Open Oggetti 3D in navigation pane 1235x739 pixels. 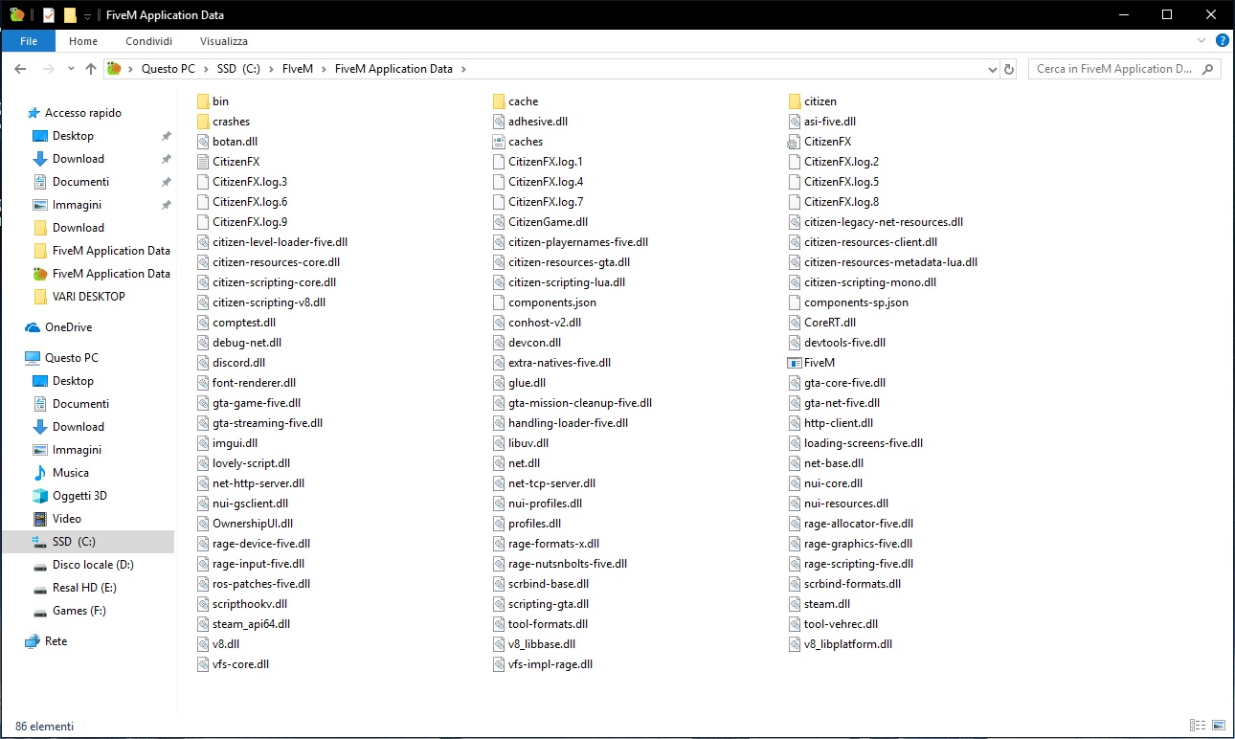pos(69,496)
